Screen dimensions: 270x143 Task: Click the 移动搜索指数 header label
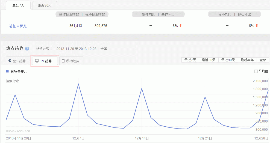95,14
